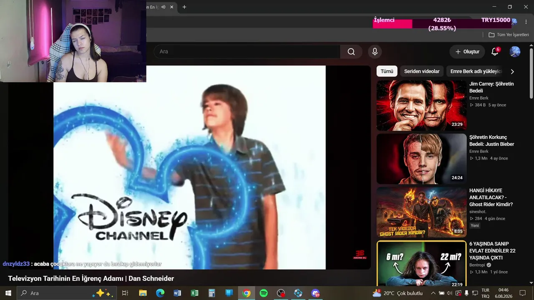Screen dimensions: 534x300
Task: Open clock and calendar 04:46
Action: tap(504, 293)
